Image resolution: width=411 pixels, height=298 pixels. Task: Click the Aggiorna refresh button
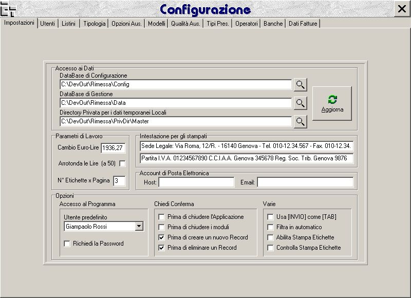click(332, 103)
